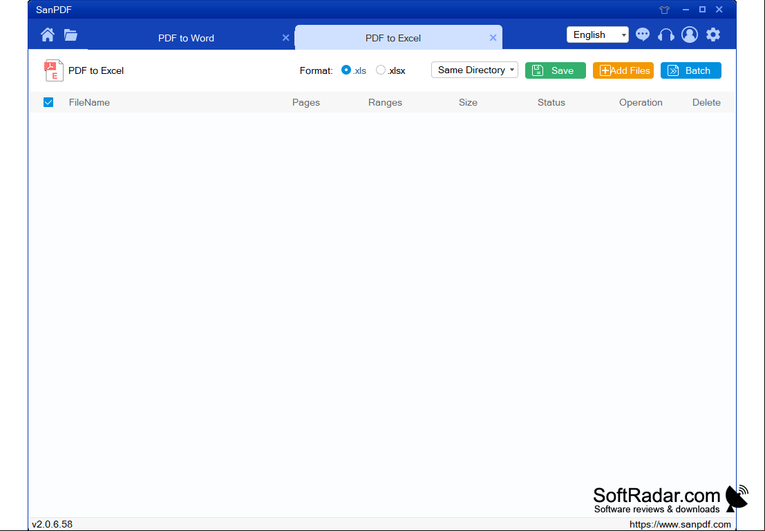This screenshot has height=531, width=765.
Task: Open the sanpdf.com website link
Action: (x=680, y=525)
